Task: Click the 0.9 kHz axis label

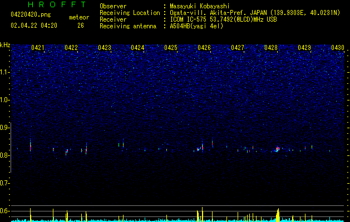Action: tap(5, 128)
